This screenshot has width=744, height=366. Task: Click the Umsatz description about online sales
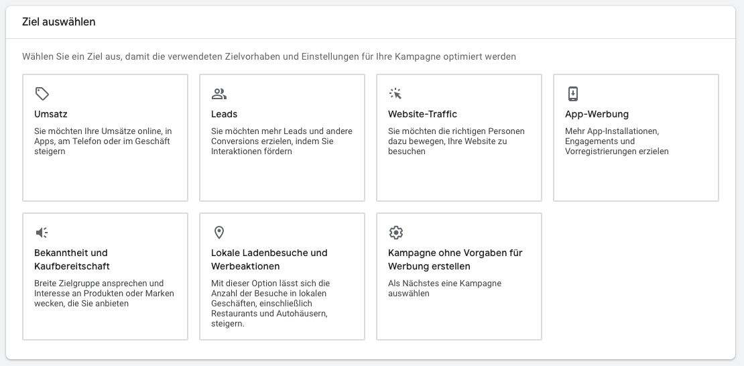tap(103, 141)
